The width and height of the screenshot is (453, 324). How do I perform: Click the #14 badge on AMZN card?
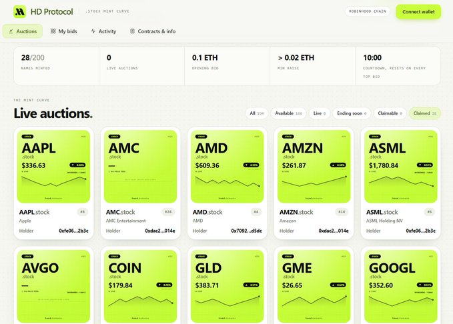coord(342,212)
